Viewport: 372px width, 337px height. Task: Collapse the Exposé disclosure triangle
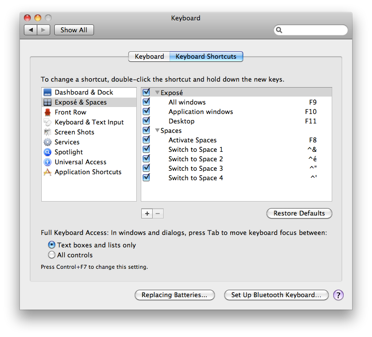tap(157, 93)
